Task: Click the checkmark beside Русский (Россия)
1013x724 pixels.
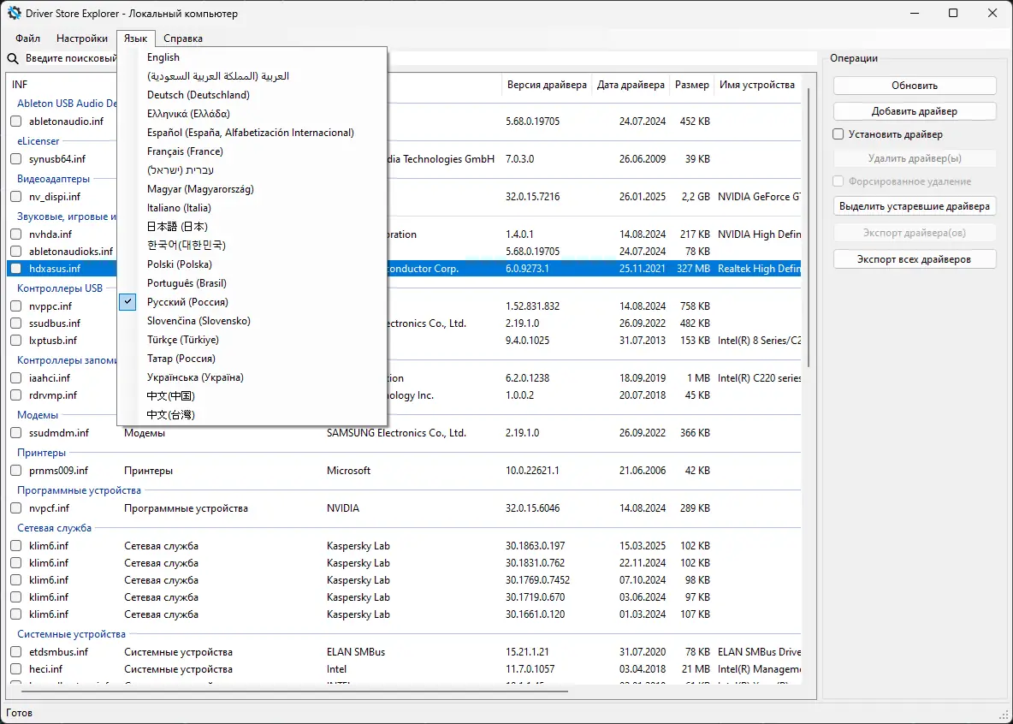Action: pyautogui.click(x=127, y=301)
